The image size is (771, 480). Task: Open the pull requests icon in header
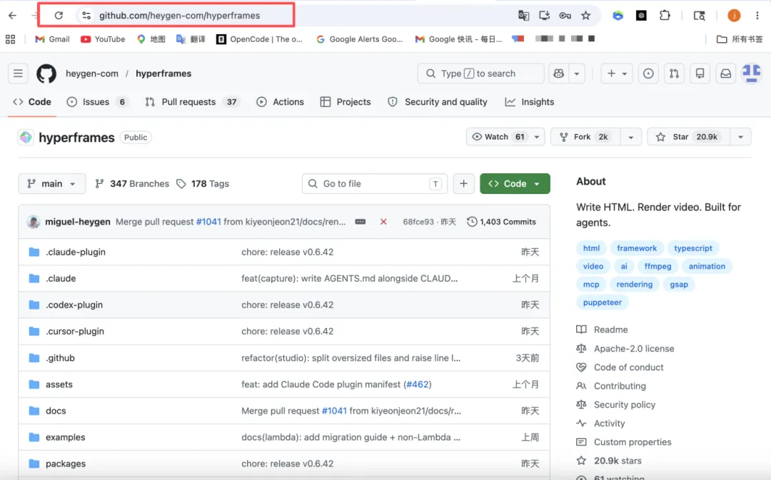click(x=674, y=73)
